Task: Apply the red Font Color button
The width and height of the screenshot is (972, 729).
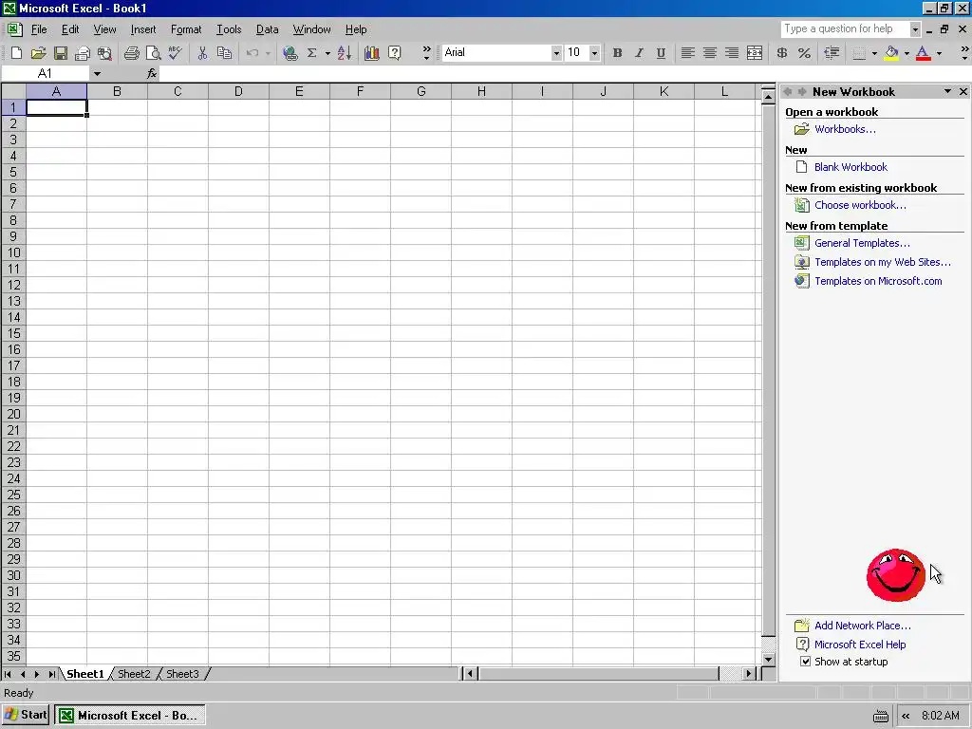Action: tap(923, 53)
